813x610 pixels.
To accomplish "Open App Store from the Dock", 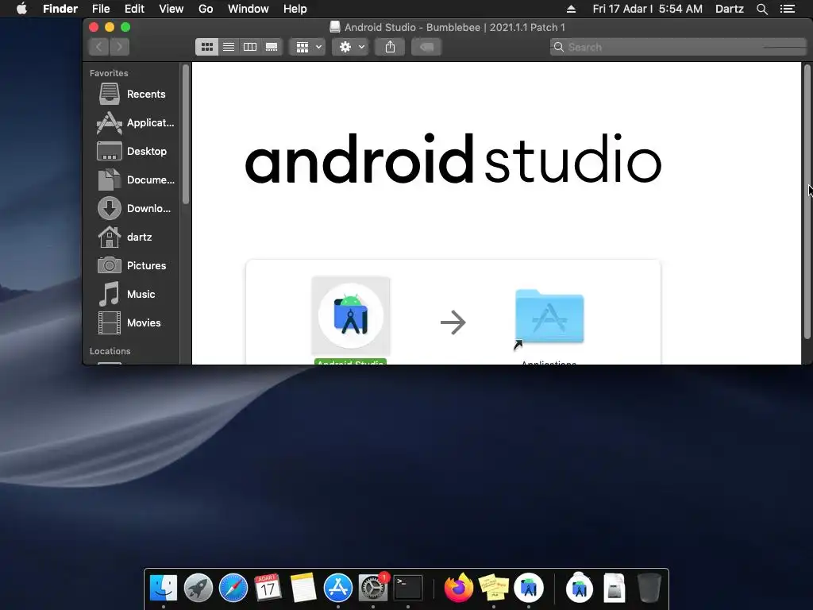I will point(338,588).
